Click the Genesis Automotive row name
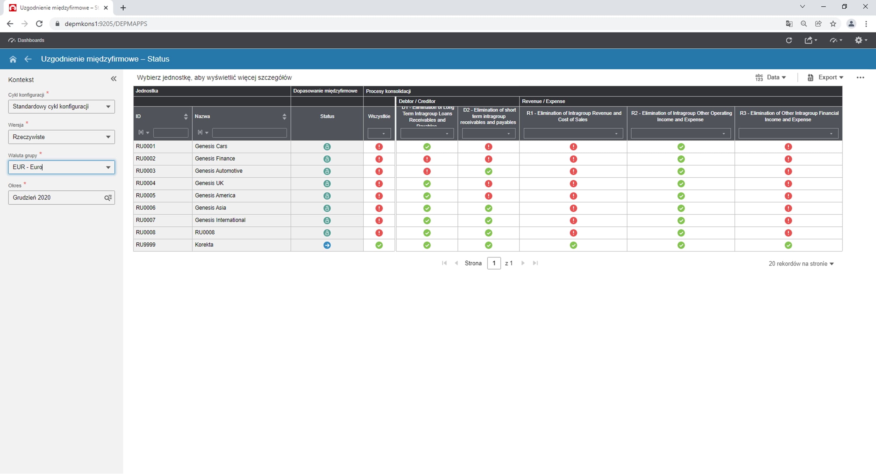 tap(218, 171)
